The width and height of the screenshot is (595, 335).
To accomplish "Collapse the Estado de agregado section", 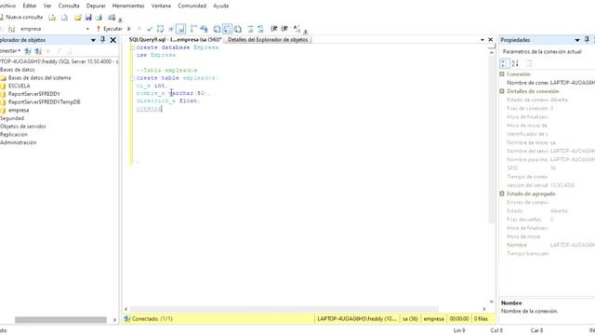I will (502, 194).
